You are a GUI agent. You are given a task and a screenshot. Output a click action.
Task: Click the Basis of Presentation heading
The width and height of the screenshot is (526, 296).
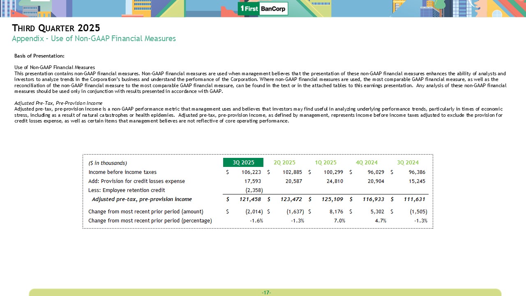39,56
